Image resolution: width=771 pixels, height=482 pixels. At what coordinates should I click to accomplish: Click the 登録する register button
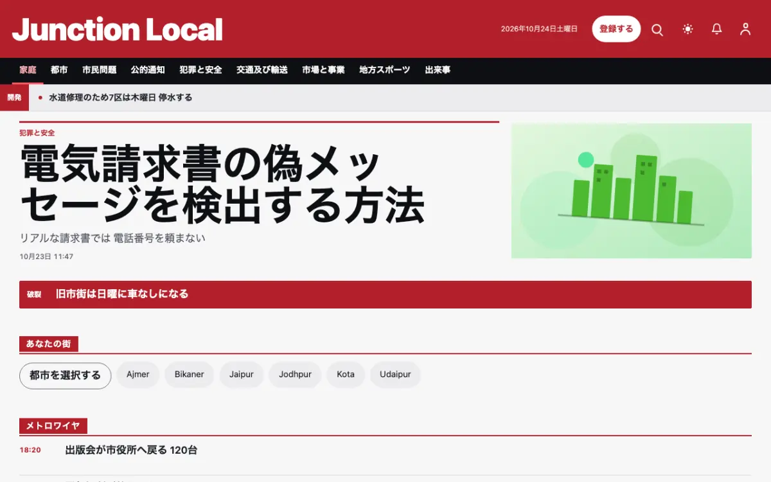pos(616,29)
